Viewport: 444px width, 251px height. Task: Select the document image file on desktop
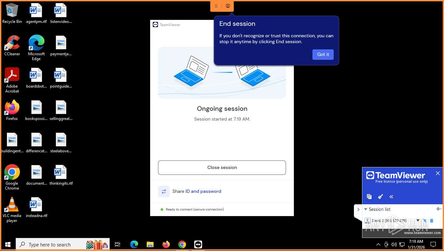(36, 176)
